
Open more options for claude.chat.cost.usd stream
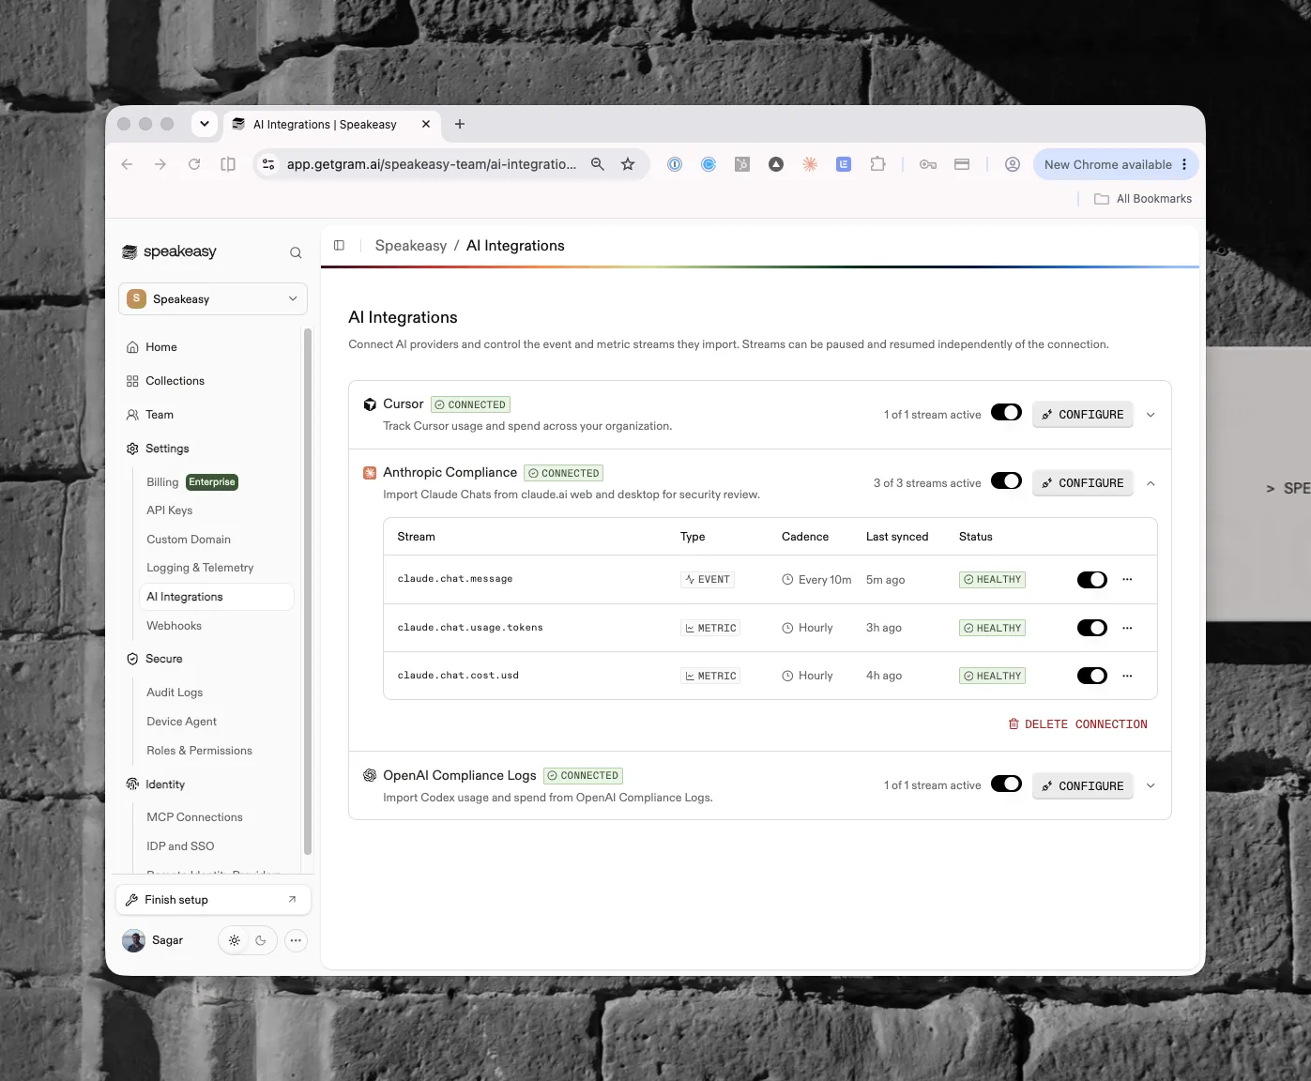click(x=1127, y=676)
